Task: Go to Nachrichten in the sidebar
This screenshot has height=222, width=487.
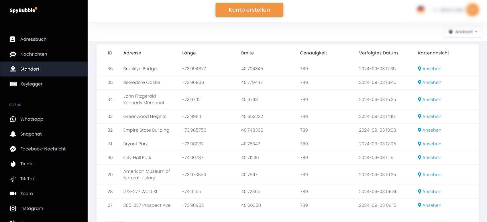Action: (44, 54)
